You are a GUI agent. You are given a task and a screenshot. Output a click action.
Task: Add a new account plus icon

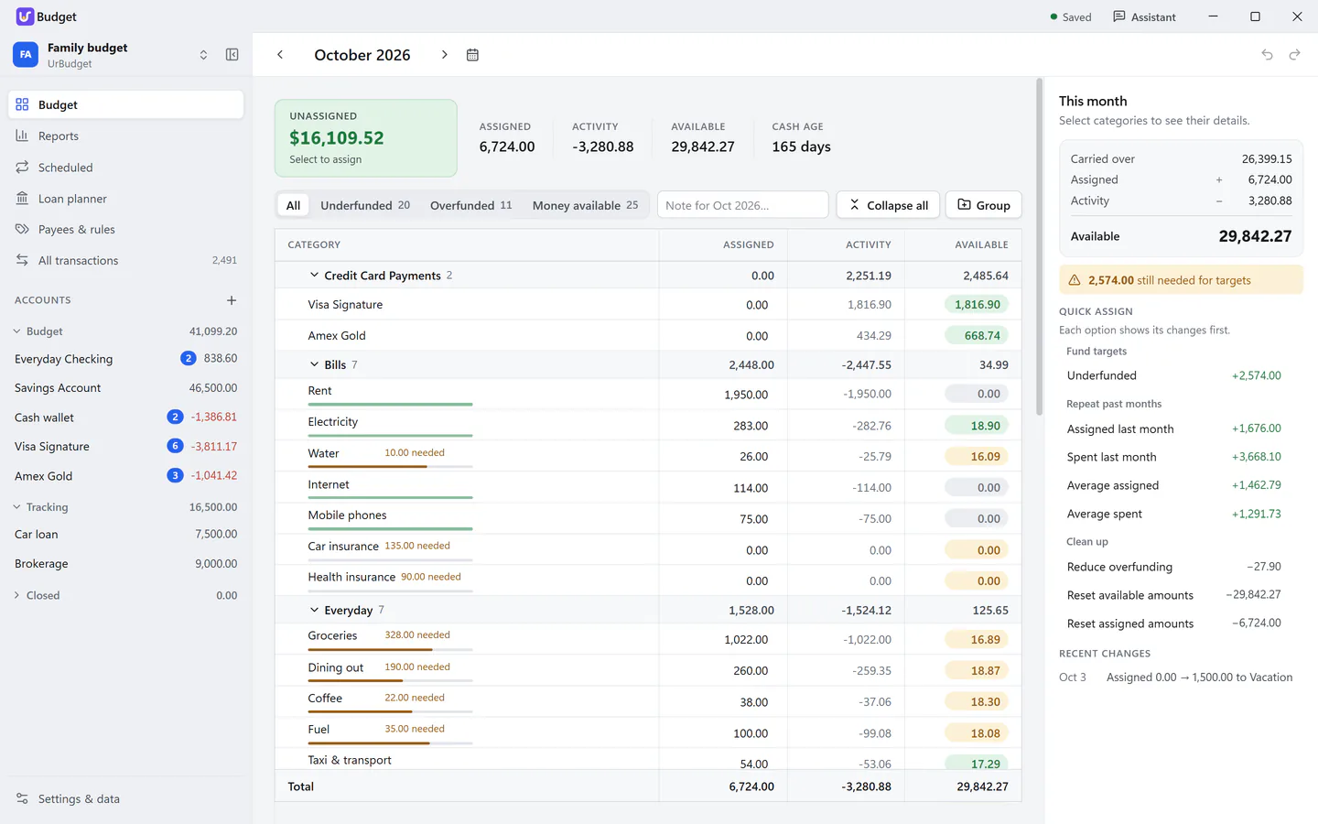click(x=232, y=300)
